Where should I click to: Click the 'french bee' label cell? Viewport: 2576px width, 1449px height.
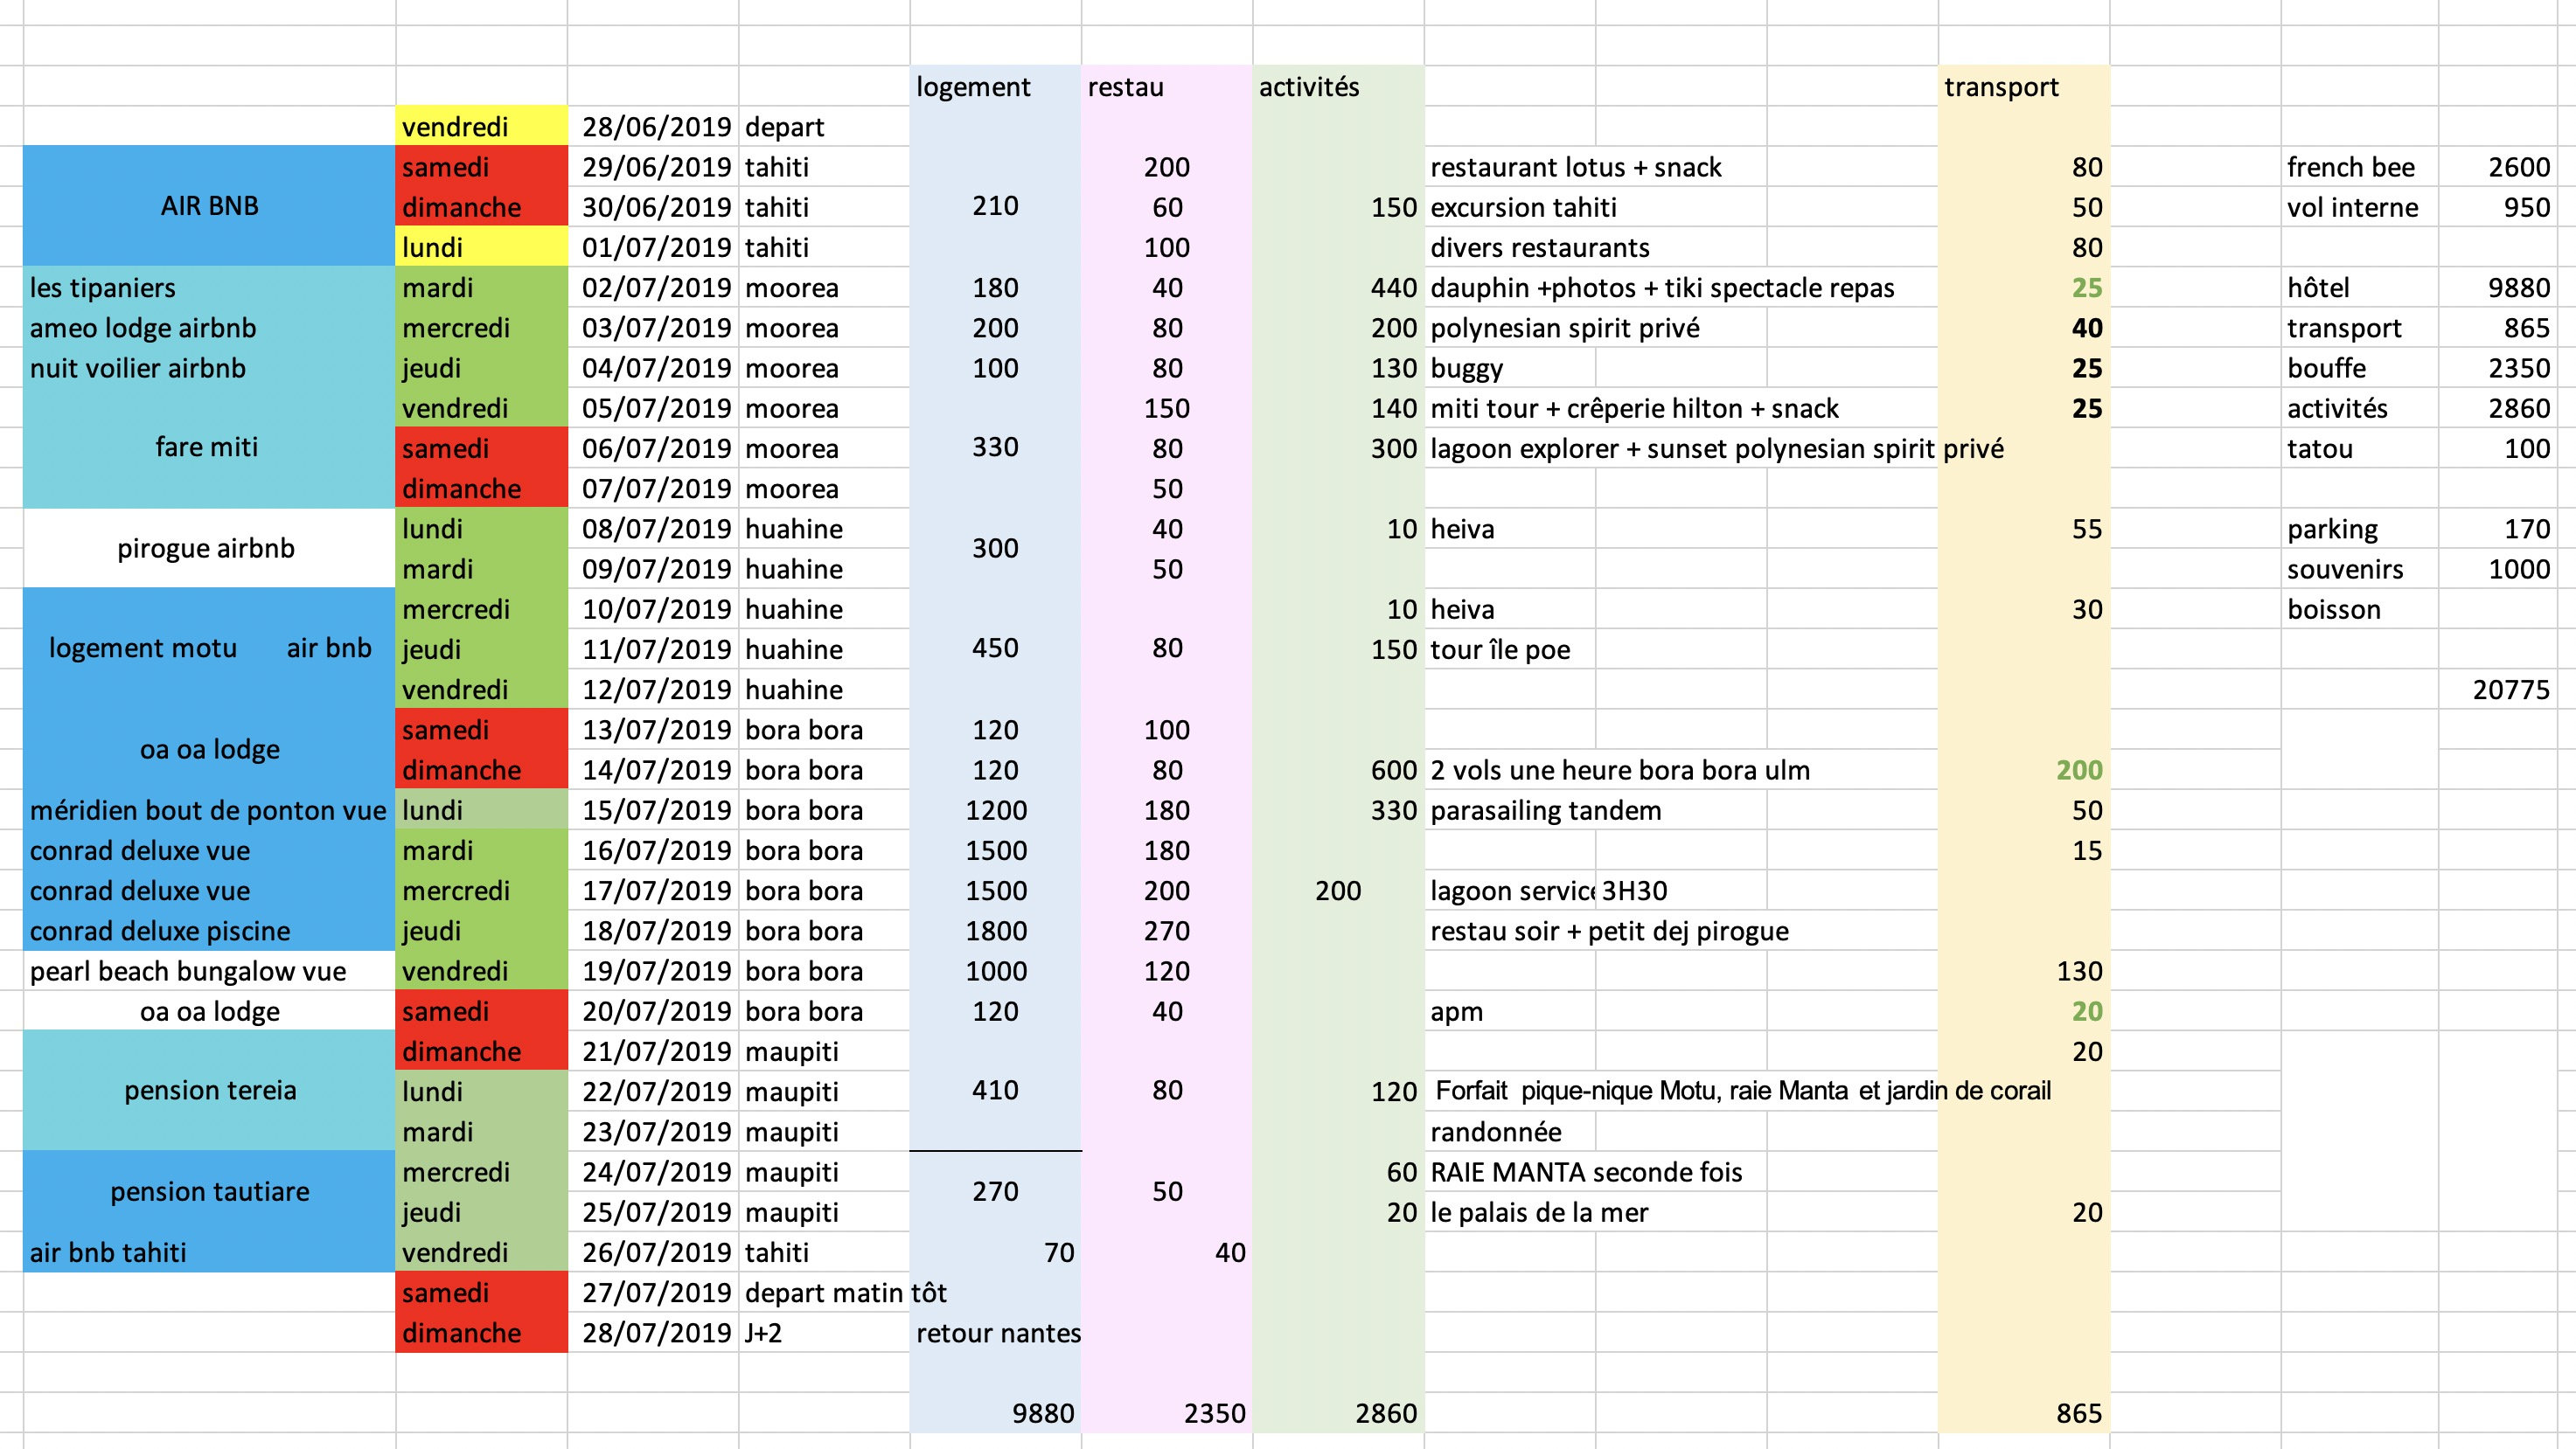tap(2359, 167)
